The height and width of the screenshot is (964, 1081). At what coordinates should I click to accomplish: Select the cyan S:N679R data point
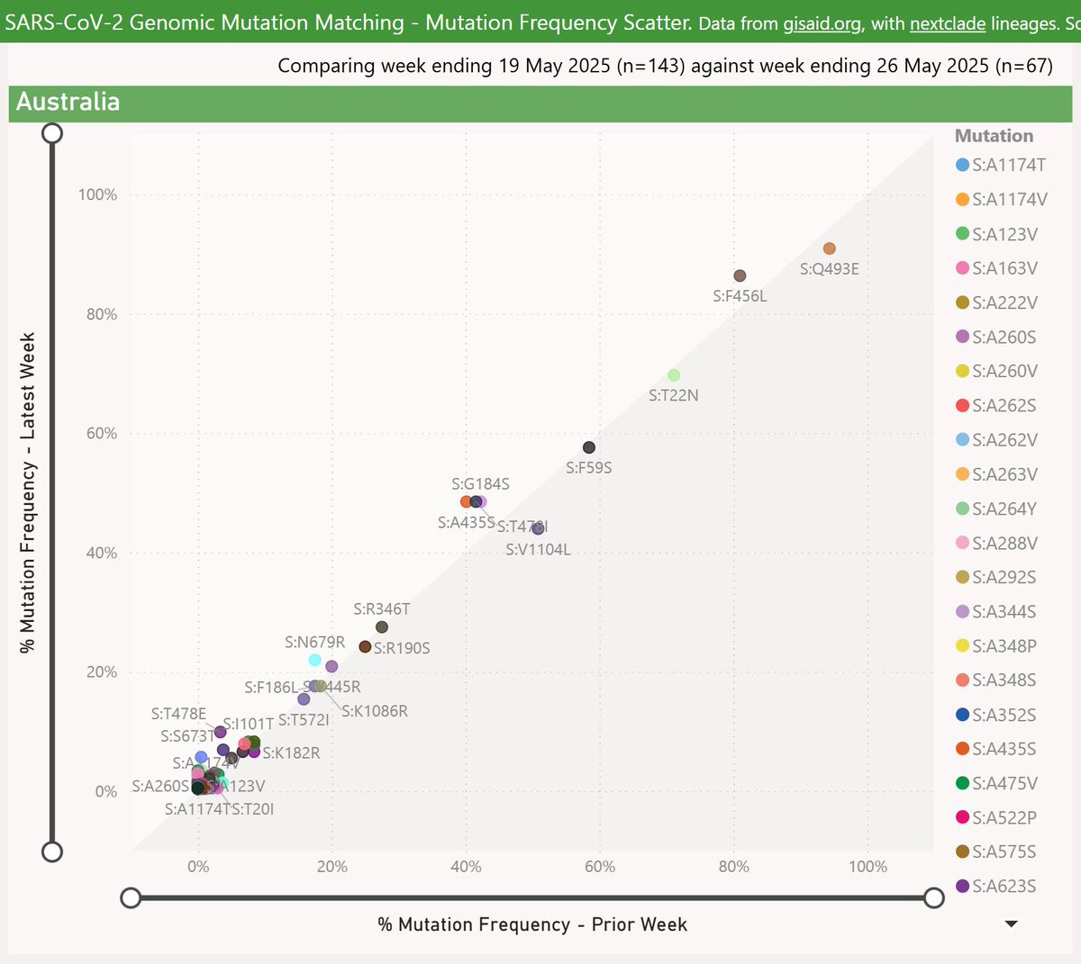tap(315, 660)
